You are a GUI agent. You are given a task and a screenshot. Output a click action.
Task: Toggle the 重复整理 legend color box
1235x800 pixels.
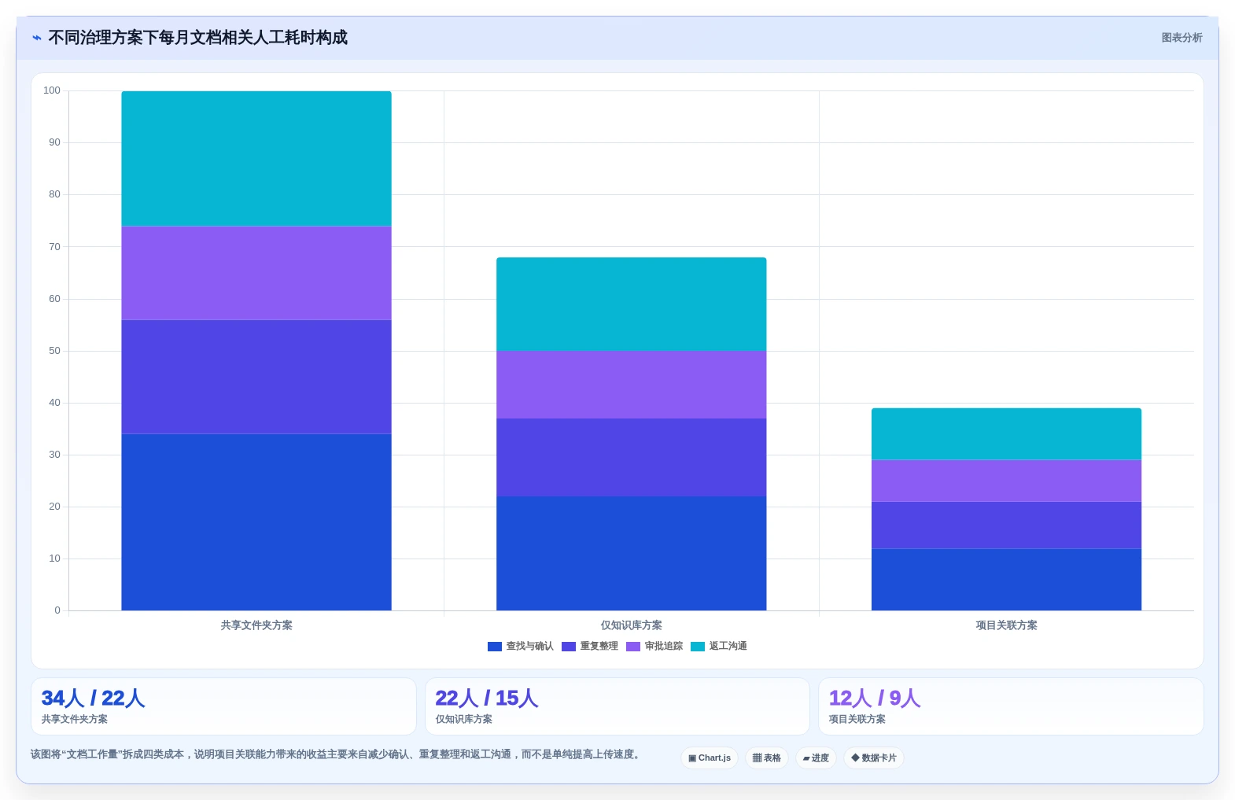[569, 647]
